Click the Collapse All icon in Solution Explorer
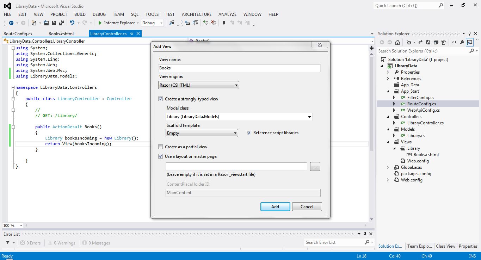481x260 pixels. (436, 42)
